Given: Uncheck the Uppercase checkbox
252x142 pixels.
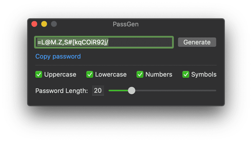Looking at the screenshot, I should coord(39,75).
